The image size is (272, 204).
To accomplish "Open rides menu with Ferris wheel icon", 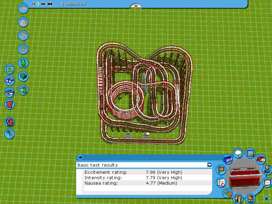I will tap(10, 122).
